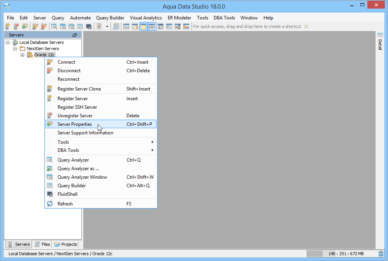Click the Unregister Server toolbar icon

pos(16,26)
